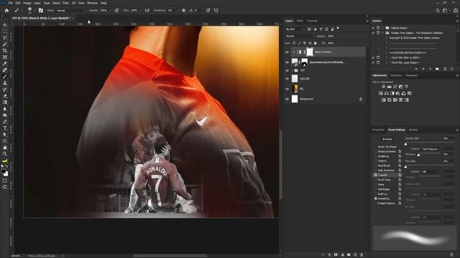The height and width of the screenshot is (258, 460).
Task: Click lock image pixels brush icon
Action: 299,43
